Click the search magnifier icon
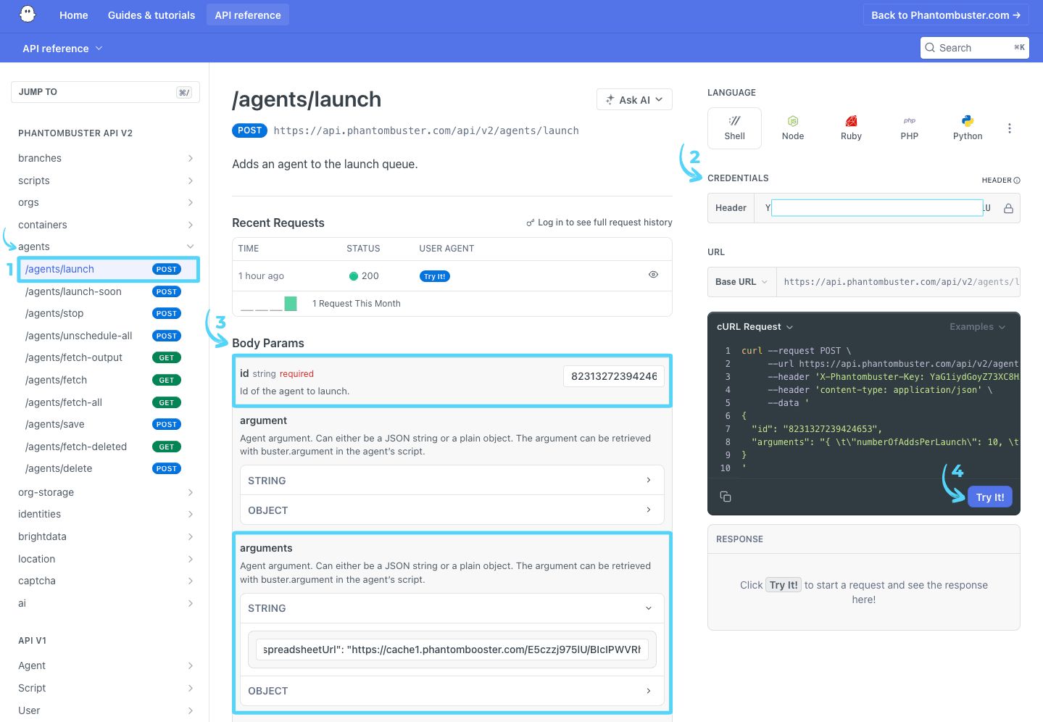Image resolution: width=1043 pixels, height=722 pixels. (930, 48)
